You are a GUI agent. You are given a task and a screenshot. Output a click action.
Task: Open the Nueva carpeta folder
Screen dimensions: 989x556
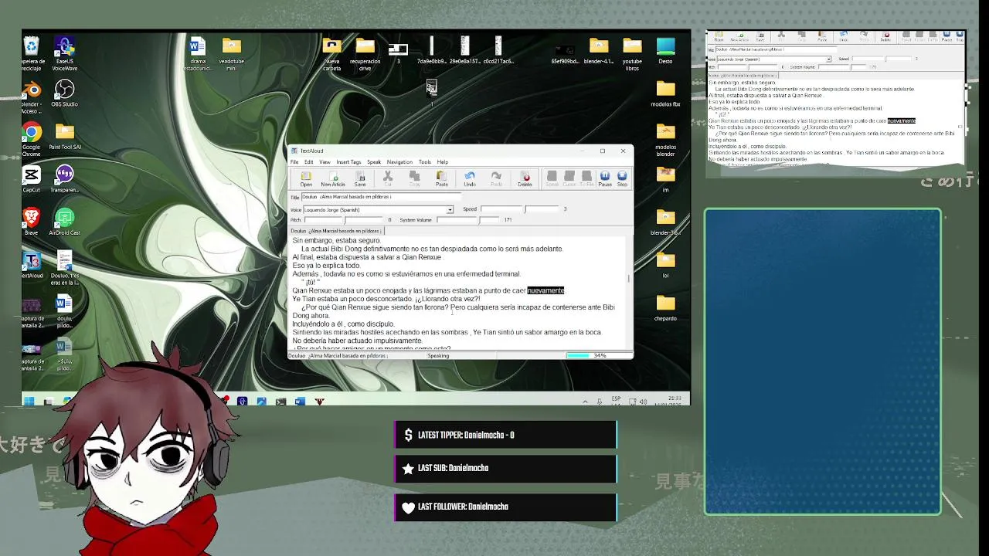(x=332, y=54)
